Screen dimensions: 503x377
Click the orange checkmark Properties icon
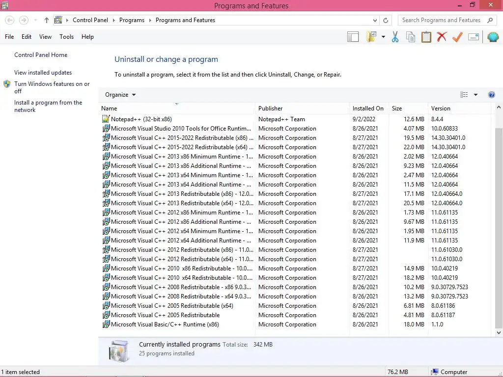457,37
